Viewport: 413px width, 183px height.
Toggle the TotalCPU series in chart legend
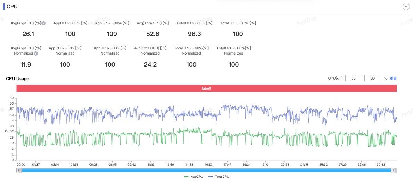coord(218,177)
